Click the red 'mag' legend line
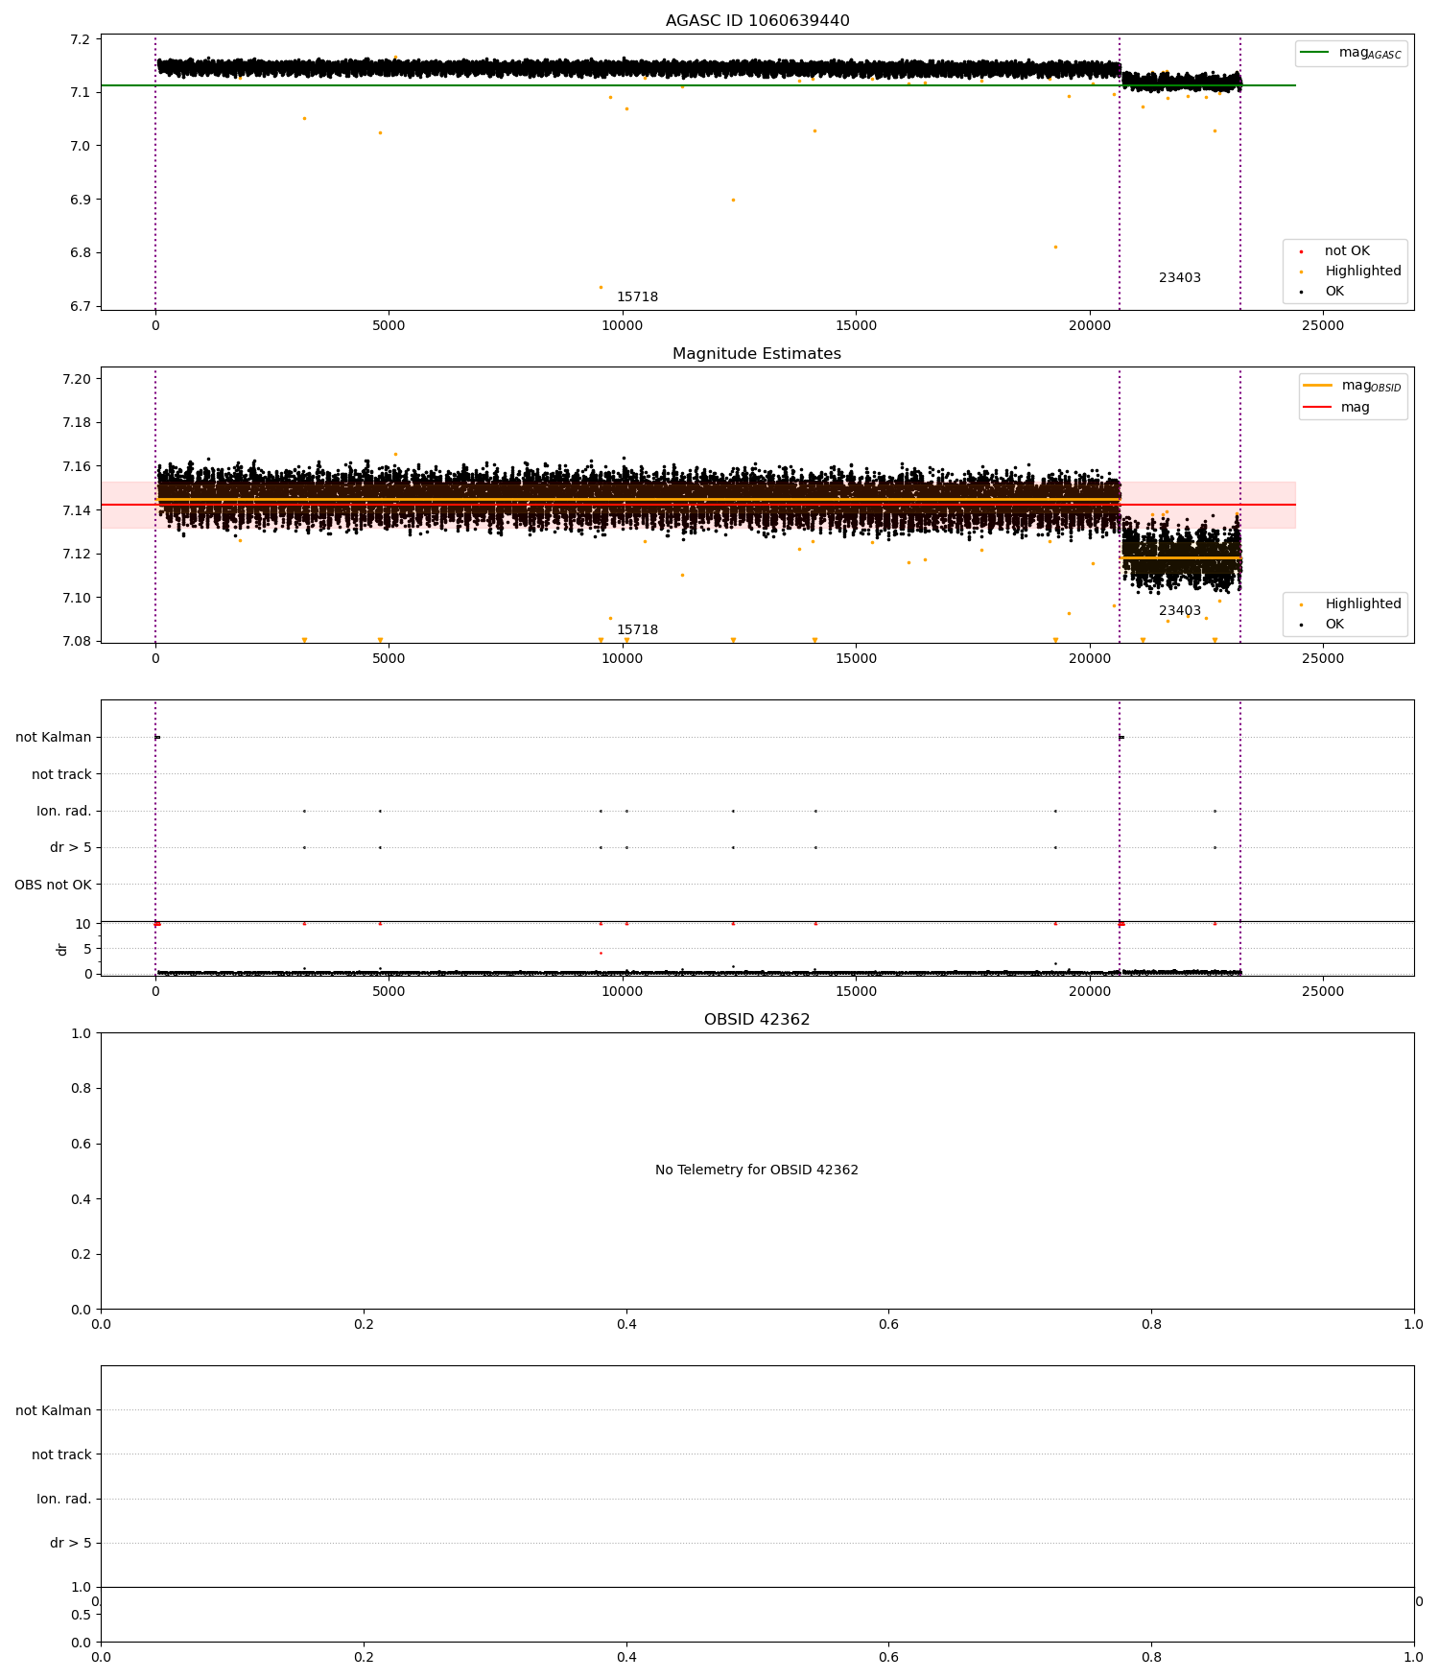The image size is (1439, 1679). click(1318, 408)
